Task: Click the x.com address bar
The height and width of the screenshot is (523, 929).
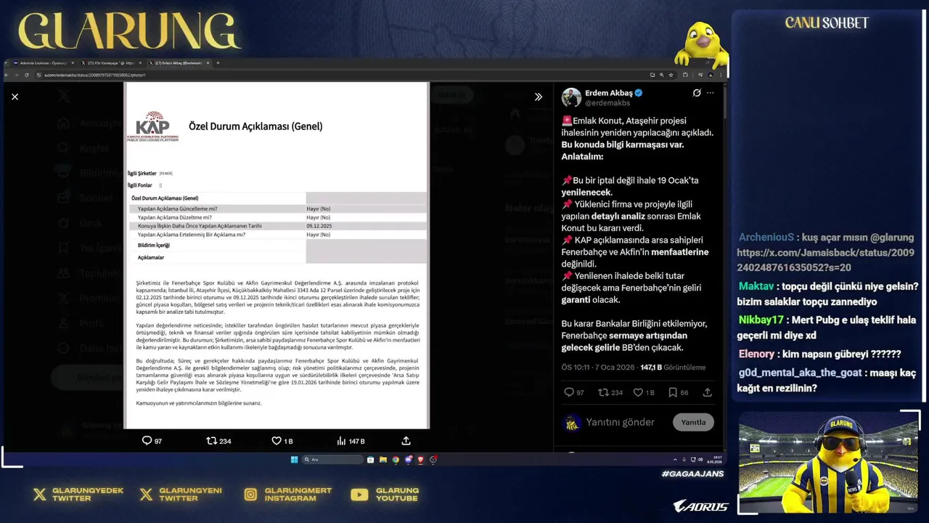Action: click(341, 75)
